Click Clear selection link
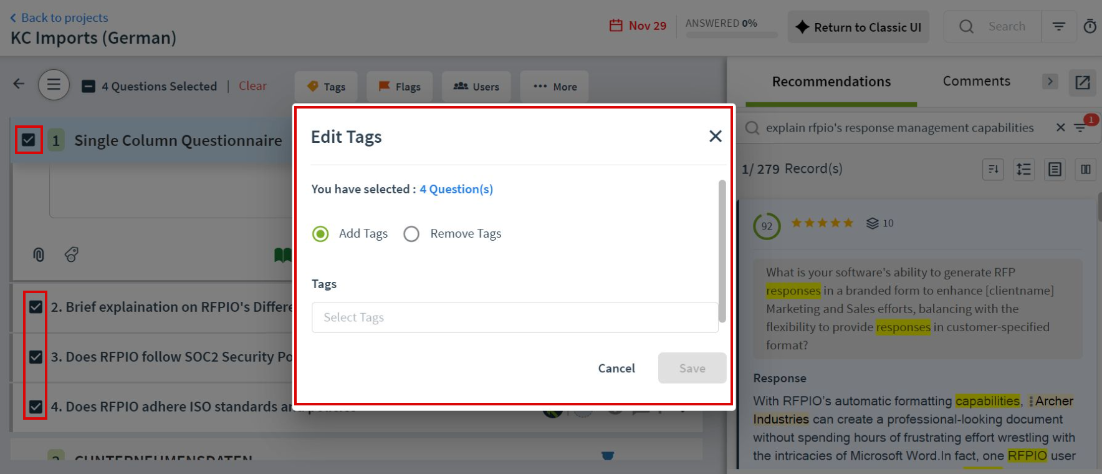This screenshot has width=1102, height=474. [x=252, y=86]
